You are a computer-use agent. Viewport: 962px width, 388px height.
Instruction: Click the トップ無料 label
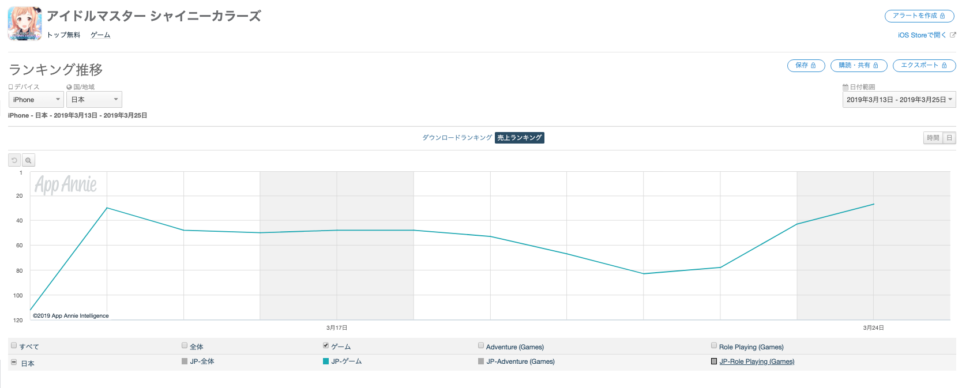[x=63, y=35]
